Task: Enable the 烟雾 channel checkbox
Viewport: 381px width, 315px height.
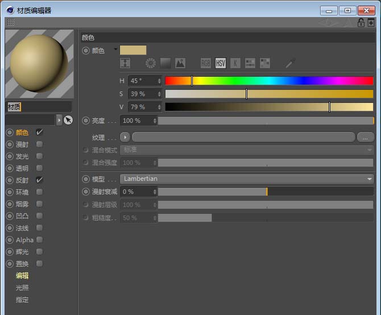Action: (39, 204)
